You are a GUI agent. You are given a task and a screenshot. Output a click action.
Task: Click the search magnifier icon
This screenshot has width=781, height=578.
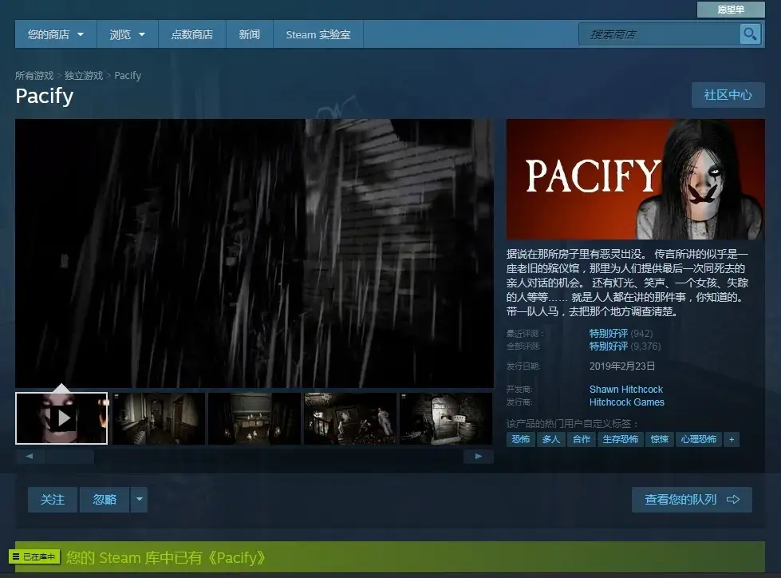[x=750, y=34]
